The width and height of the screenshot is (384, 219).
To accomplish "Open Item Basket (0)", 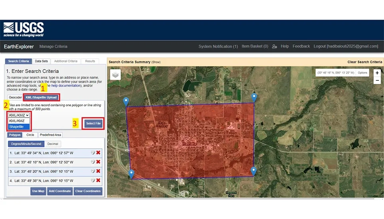I will pyautogui.click(x=255, y=46).
